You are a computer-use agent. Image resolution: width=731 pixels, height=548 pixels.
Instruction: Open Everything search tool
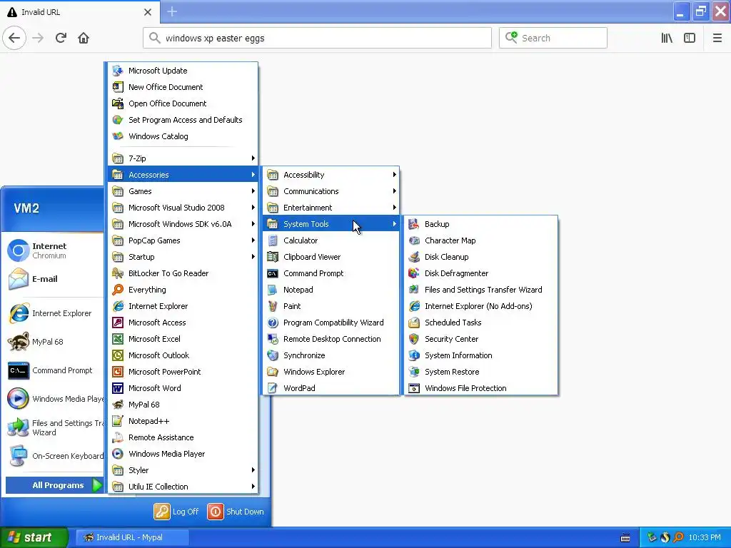click(183, 290)
